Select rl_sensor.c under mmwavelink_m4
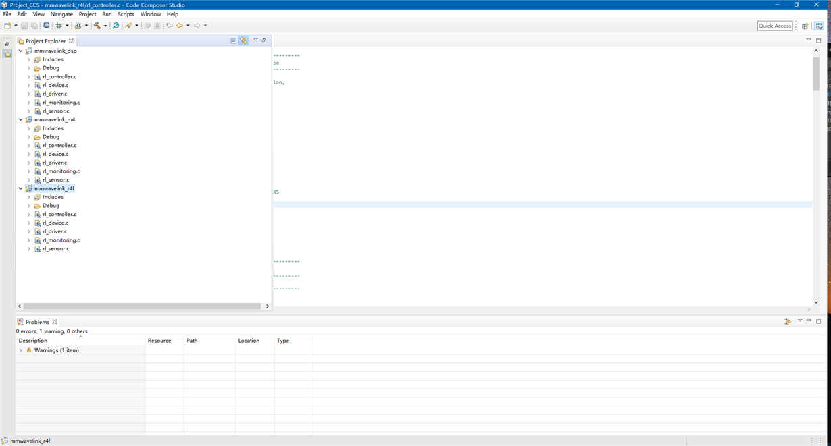The image size is (831, 446). (55, 180)
